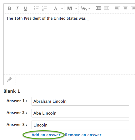Open the text color dropdown arrow
Screen dimensions: 135x140
pyautogui.click(x=62, y=8)
